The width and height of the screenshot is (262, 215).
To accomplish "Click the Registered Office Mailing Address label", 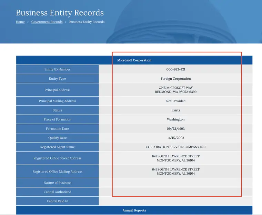I will click(x=58, y=172).
